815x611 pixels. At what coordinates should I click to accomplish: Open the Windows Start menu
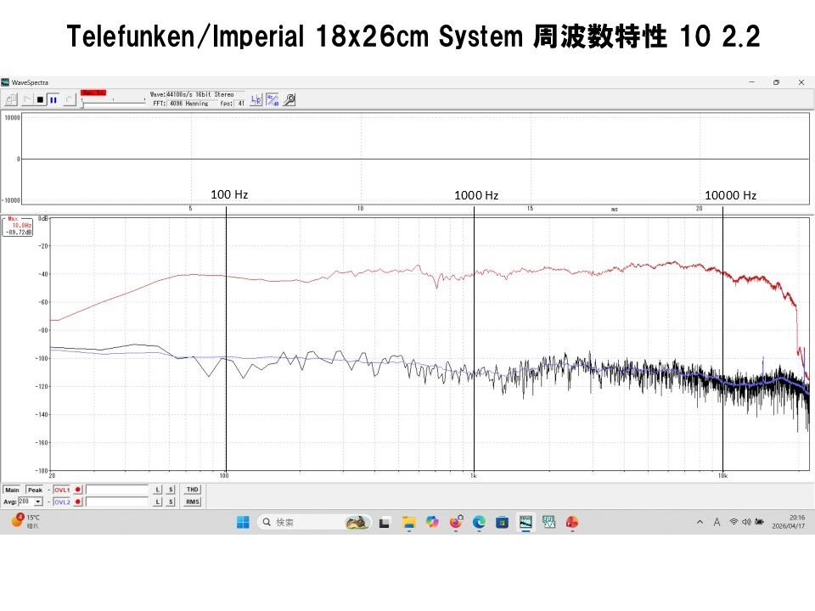click(243, 522)
